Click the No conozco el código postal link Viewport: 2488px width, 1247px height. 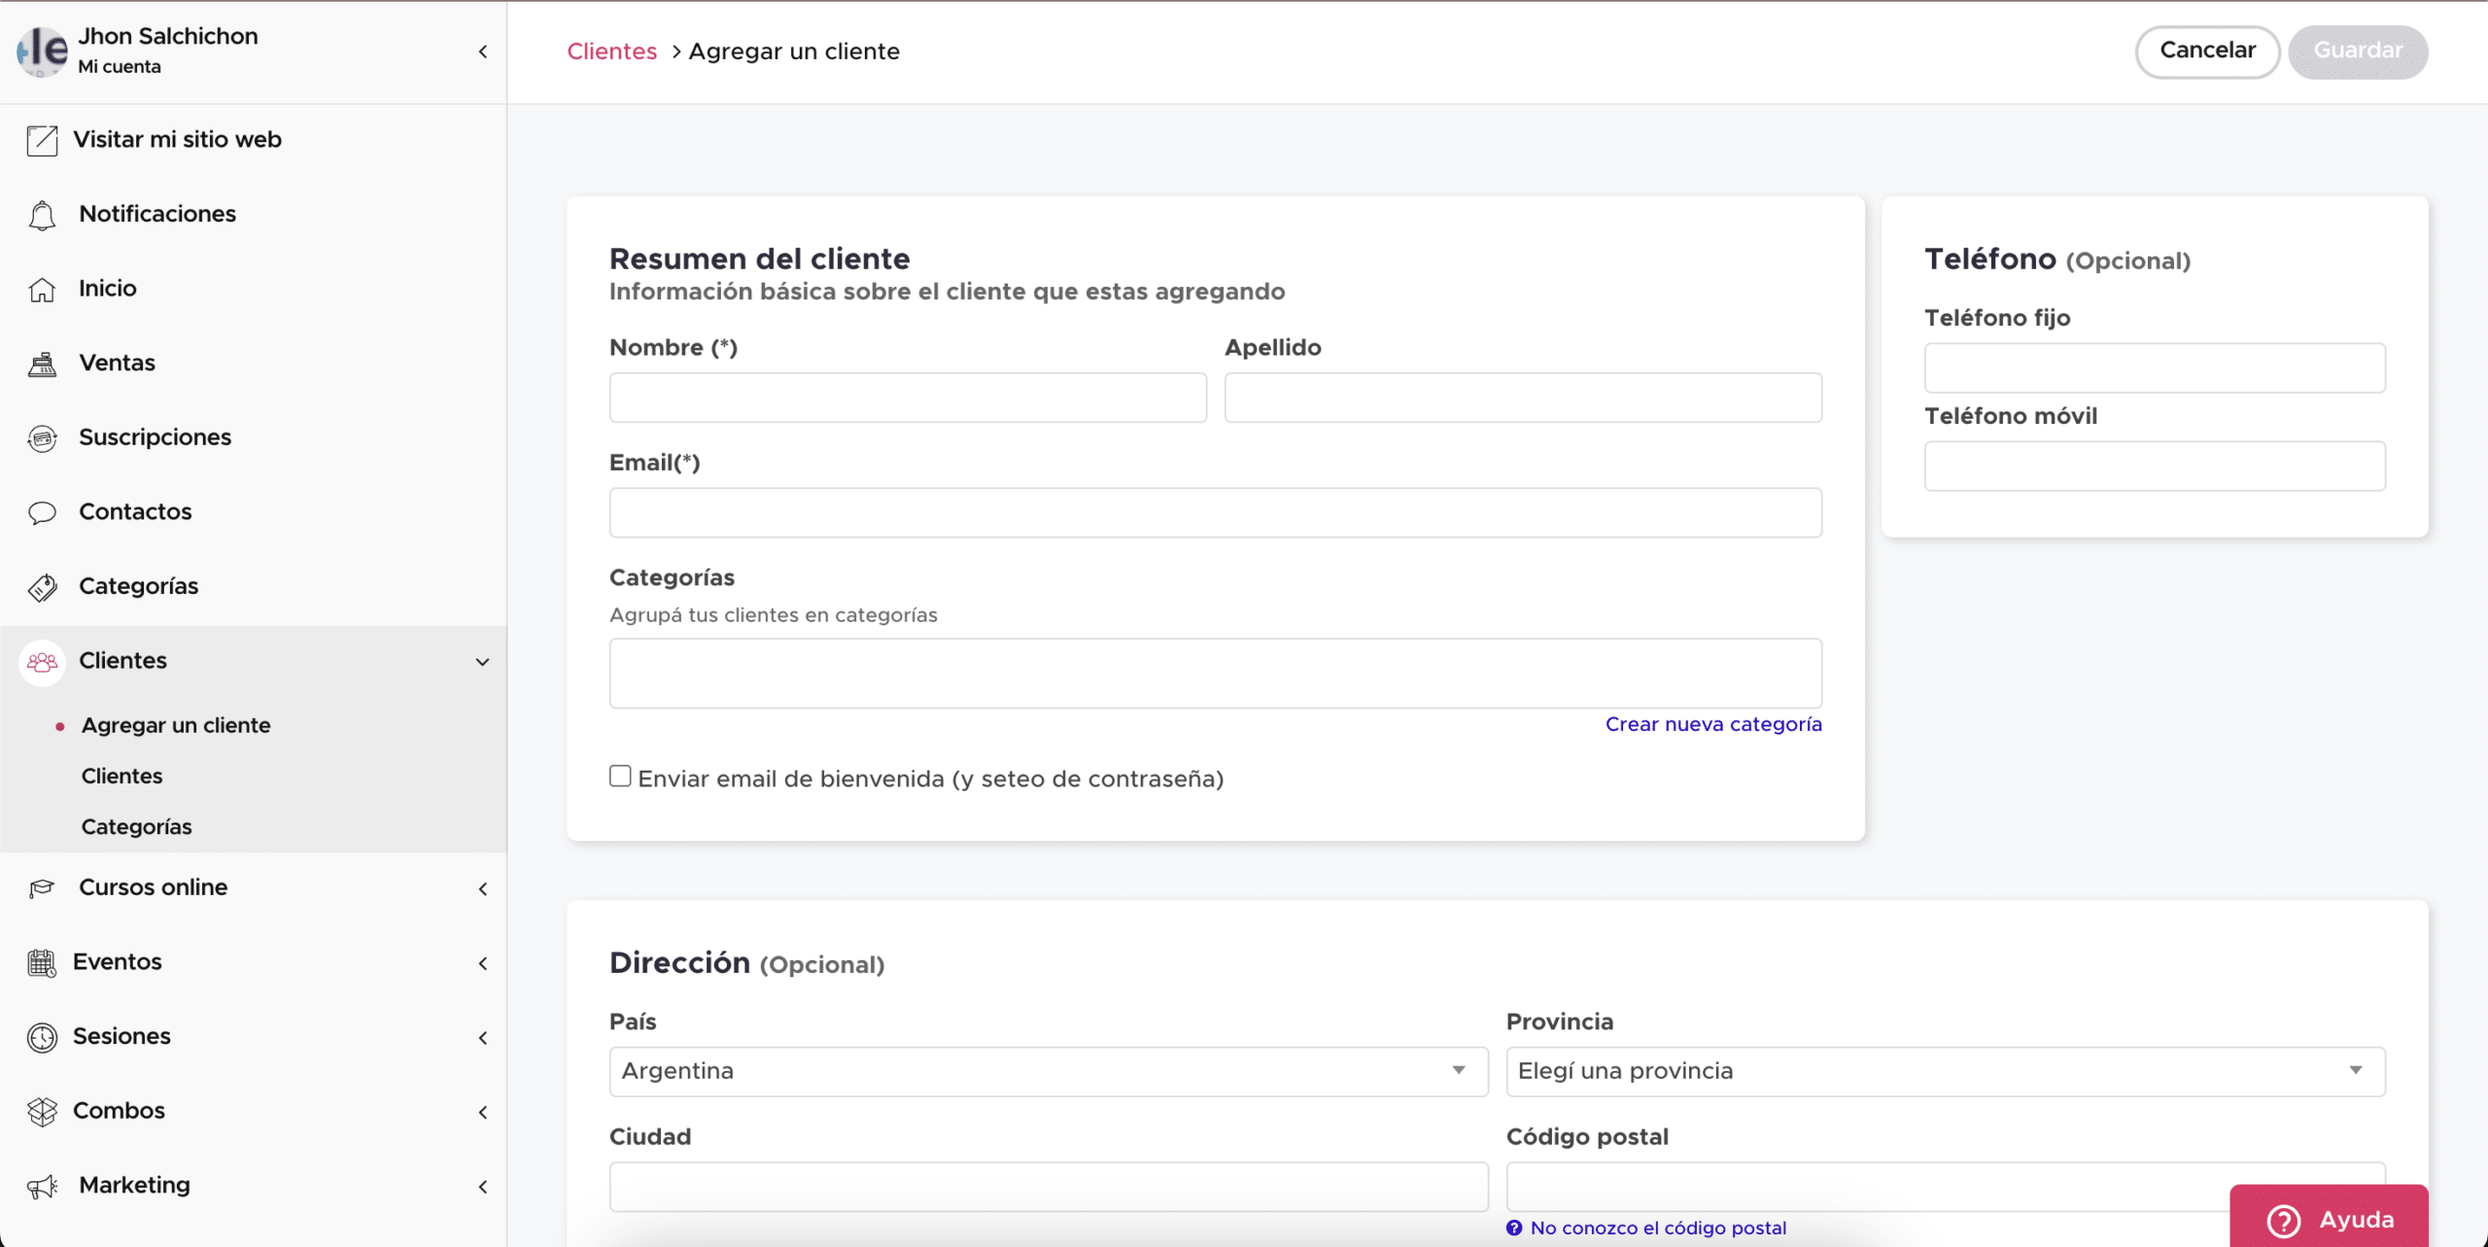pyautogui.click(x=1658, y=1228)
